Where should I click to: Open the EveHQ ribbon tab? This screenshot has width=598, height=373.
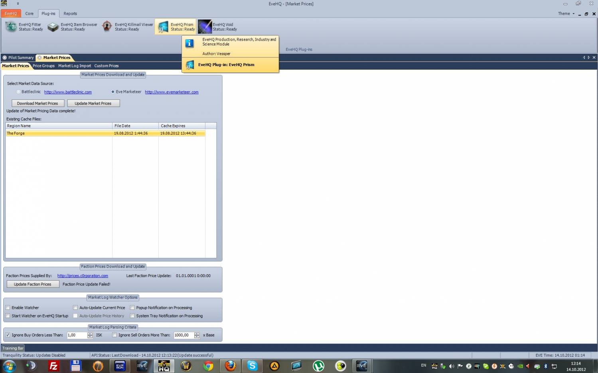tap(11, 14)
